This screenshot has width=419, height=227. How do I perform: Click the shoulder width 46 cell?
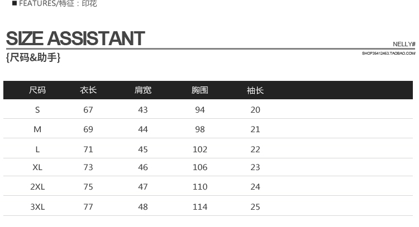click(x=143, y=167)
